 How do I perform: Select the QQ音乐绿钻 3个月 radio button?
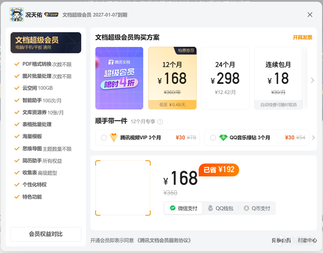(x=213, y=137)
